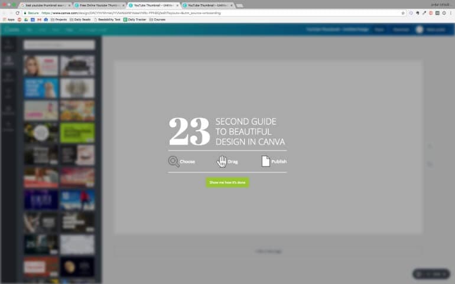
Task: Open the Apps bookmarks shortcut
Action: pos(8,19)
